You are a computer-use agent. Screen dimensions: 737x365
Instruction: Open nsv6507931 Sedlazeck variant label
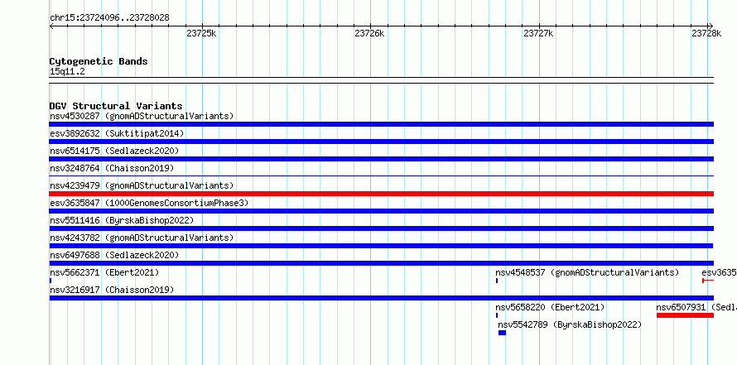(696, 307)
